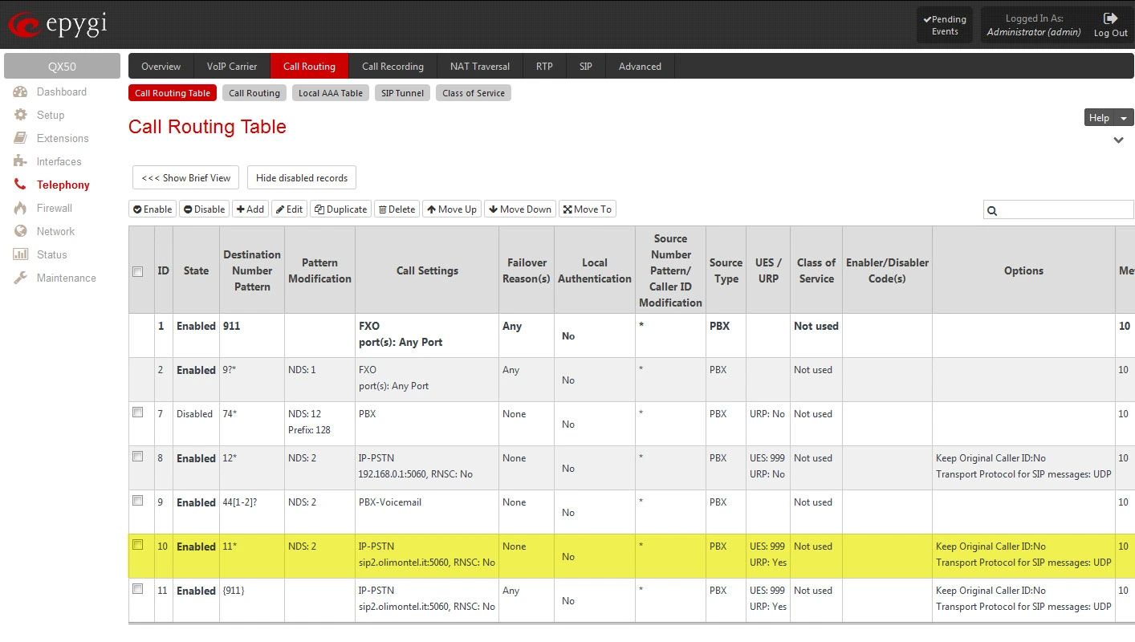The width and height of the screenshot is (1135, 642).
Task: Open the Help dropdown arrow
Action: tap(1124, 118)
